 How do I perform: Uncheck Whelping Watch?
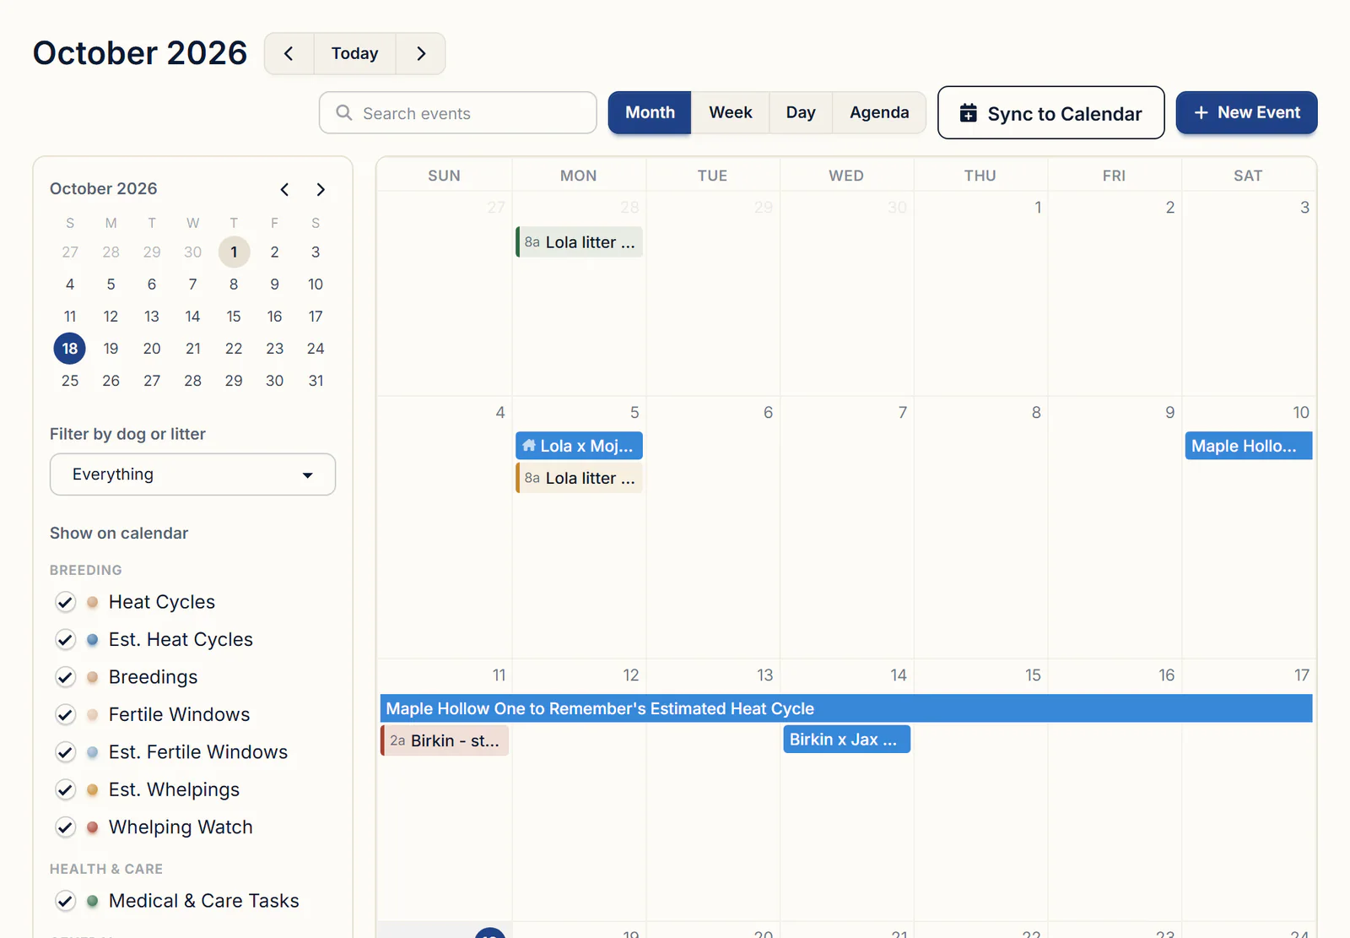65,827
